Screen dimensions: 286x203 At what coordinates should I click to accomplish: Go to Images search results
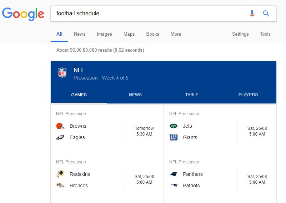tap(104, 34)
